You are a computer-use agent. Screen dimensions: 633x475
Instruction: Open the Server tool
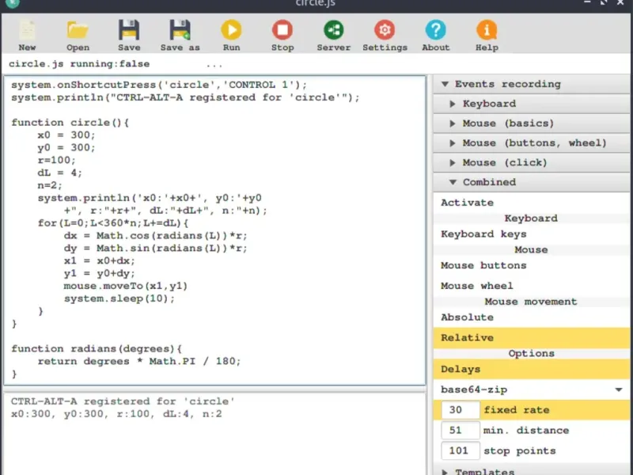[x=333, y=30]
